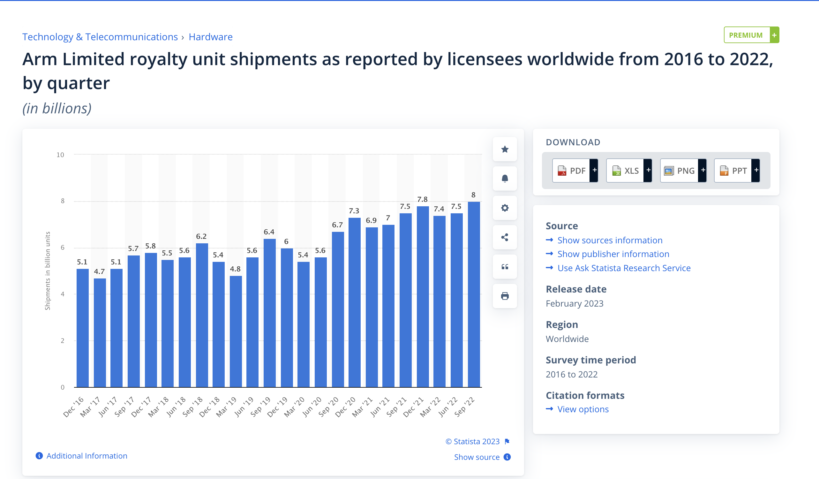This screenshot has width=819, height=479.
Task: Click the flag icon beside Statista 2023
Action: [507, 441]
